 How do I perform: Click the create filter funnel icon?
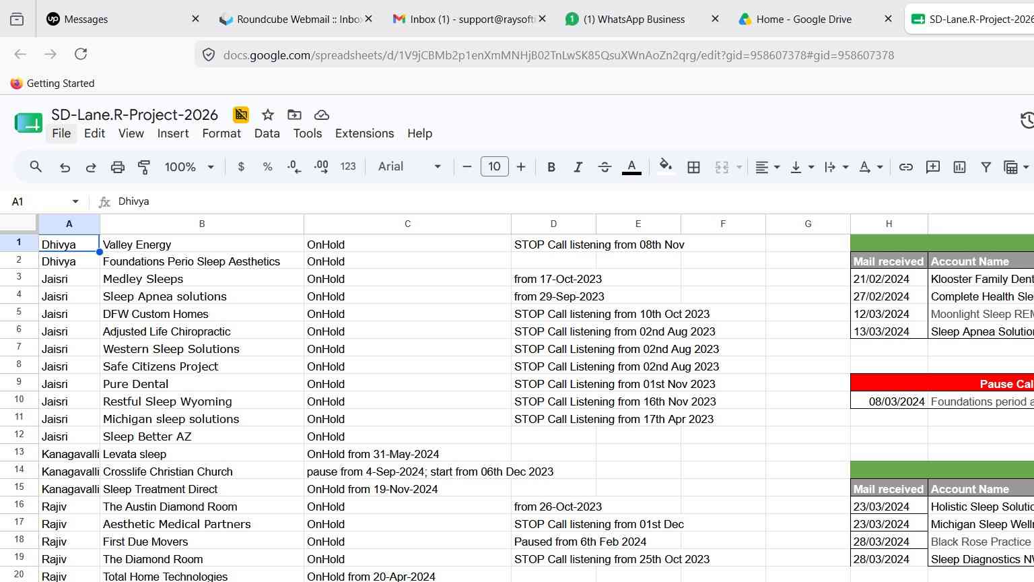(986, 167)
